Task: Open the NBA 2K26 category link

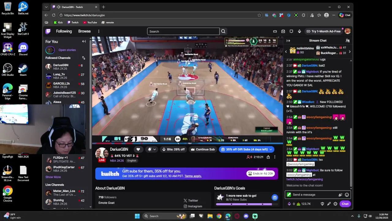Action: tap(117, 161)
